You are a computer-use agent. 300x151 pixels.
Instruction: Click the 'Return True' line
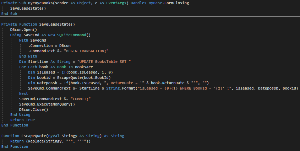tap(23, 120)
